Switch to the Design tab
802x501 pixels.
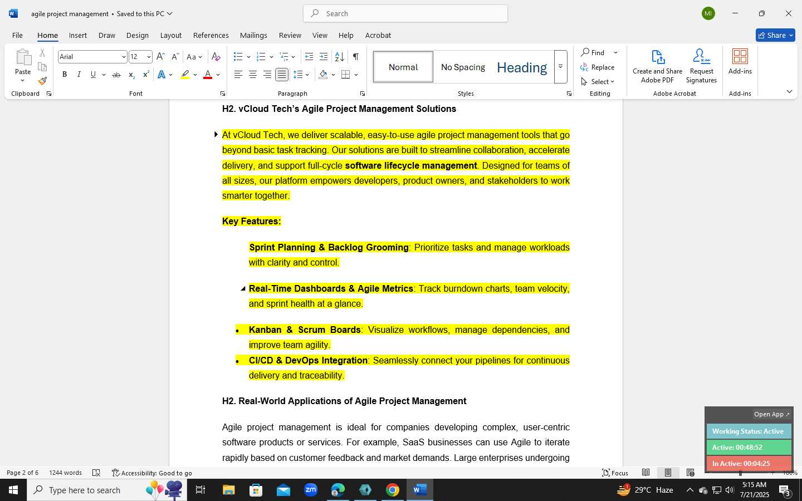coord(137,35)
